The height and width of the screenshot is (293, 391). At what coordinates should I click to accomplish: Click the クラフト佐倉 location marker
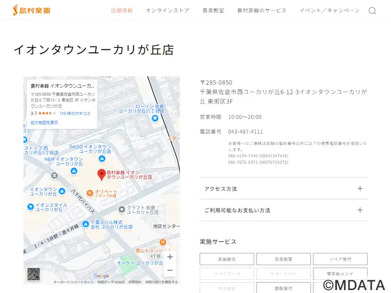121,209
